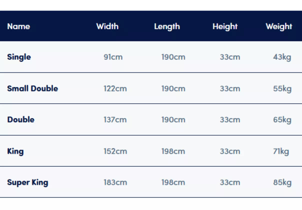Click the Length column header
Image resolution: width=302 pixels, height=210 pixels.
pyautogui.click(x=167, y=26)
